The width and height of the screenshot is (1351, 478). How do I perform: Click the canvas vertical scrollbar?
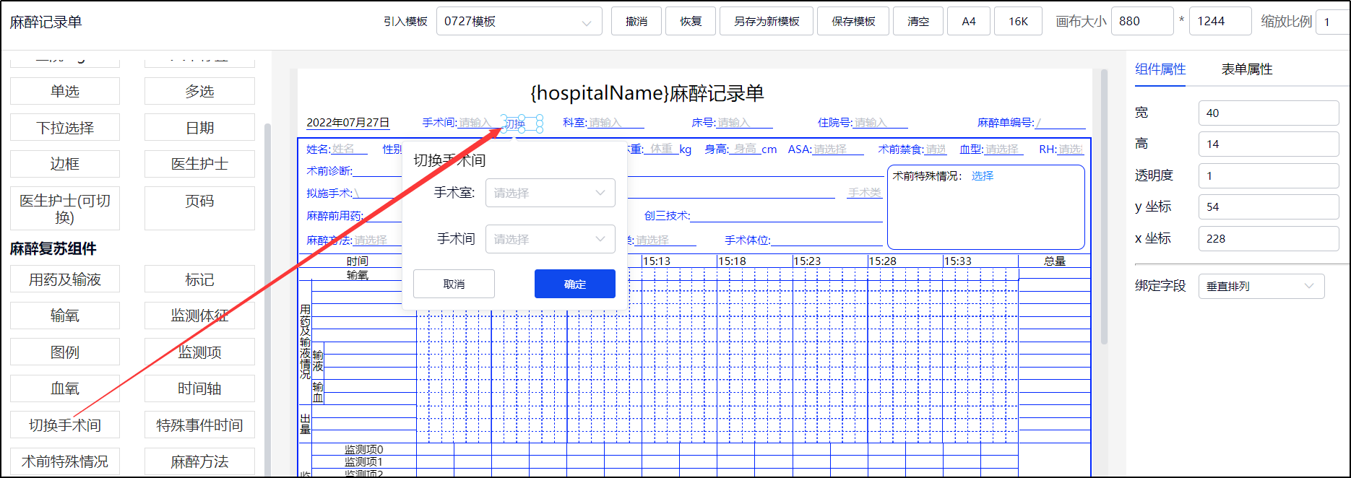pos(1103,206)
